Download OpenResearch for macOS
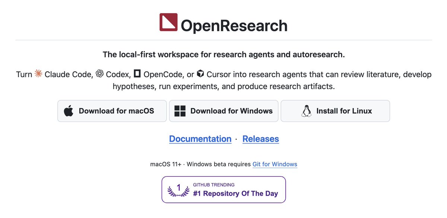 coord(112,111)
